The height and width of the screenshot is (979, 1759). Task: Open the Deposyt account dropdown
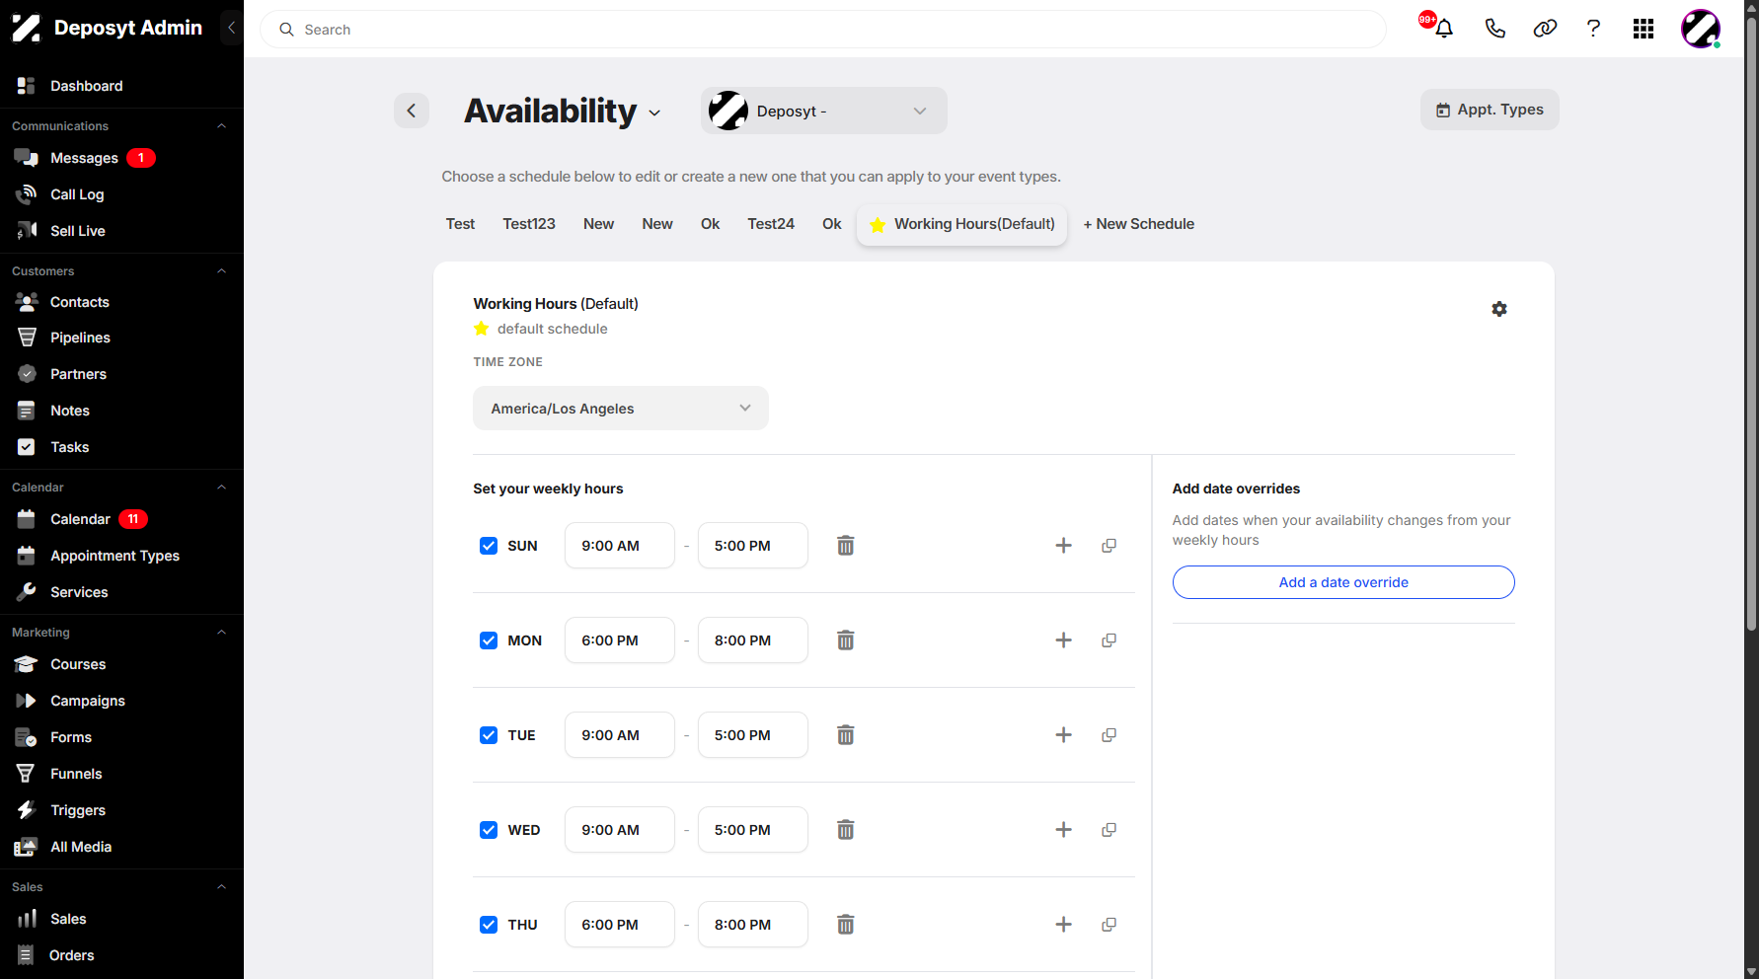(824, 111)
